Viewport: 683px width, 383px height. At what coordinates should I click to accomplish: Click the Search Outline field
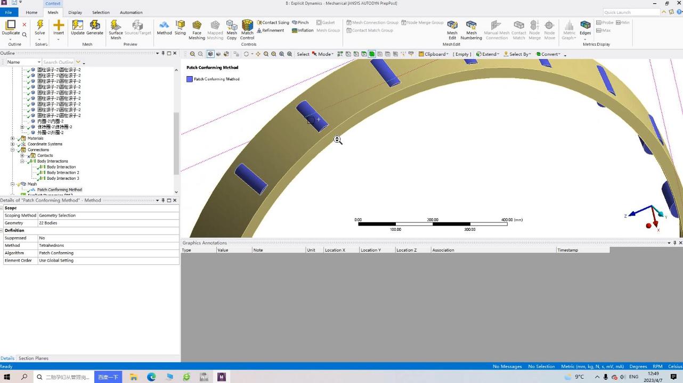point(59,62)
